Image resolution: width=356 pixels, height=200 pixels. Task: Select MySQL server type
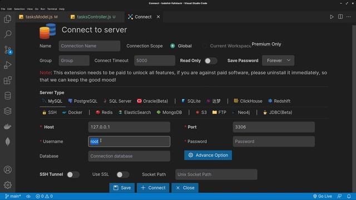tap(52, 101)
